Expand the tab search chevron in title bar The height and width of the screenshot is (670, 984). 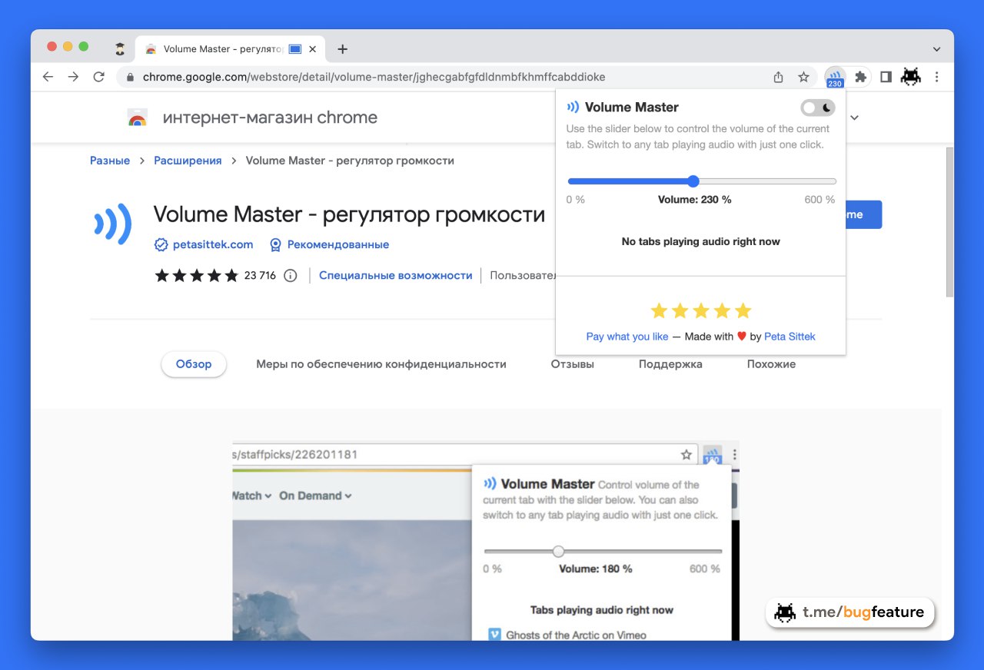click(936, 49)
